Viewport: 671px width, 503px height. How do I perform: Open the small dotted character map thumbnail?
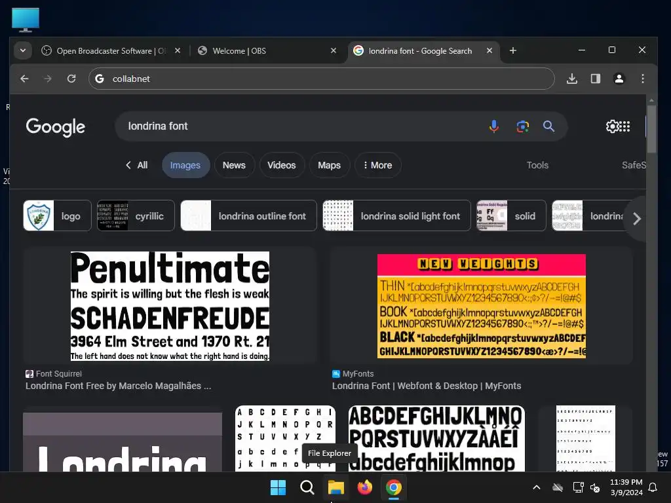(585, 438)
